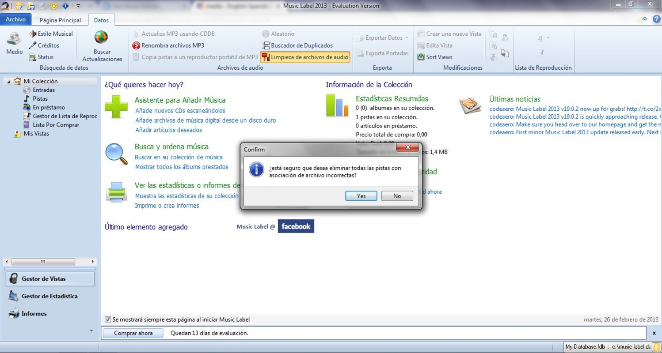Open the Gestor de Vistas panel
662x353 pixels.
pyautogui.click(x=50, y=279)
